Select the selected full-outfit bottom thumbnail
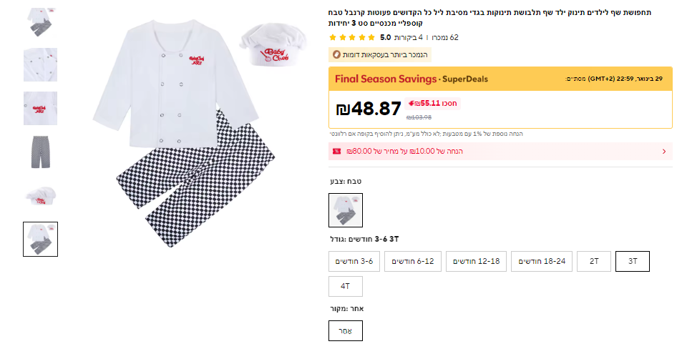677x354 pixels. pyautogui.click(x=40, y=239)
